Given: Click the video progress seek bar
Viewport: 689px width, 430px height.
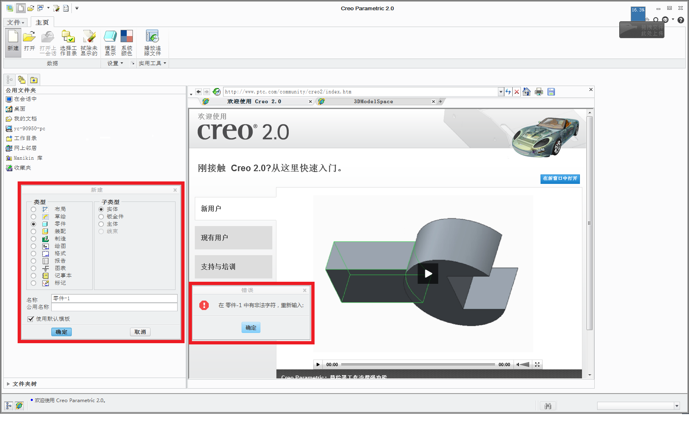Looking at the screenshot, I should coord(418,364).
